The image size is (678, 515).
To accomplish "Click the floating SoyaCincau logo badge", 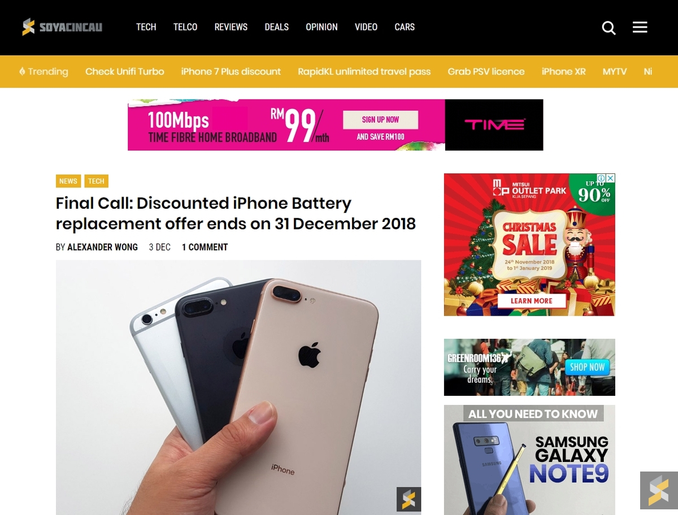I will (659, 490).
